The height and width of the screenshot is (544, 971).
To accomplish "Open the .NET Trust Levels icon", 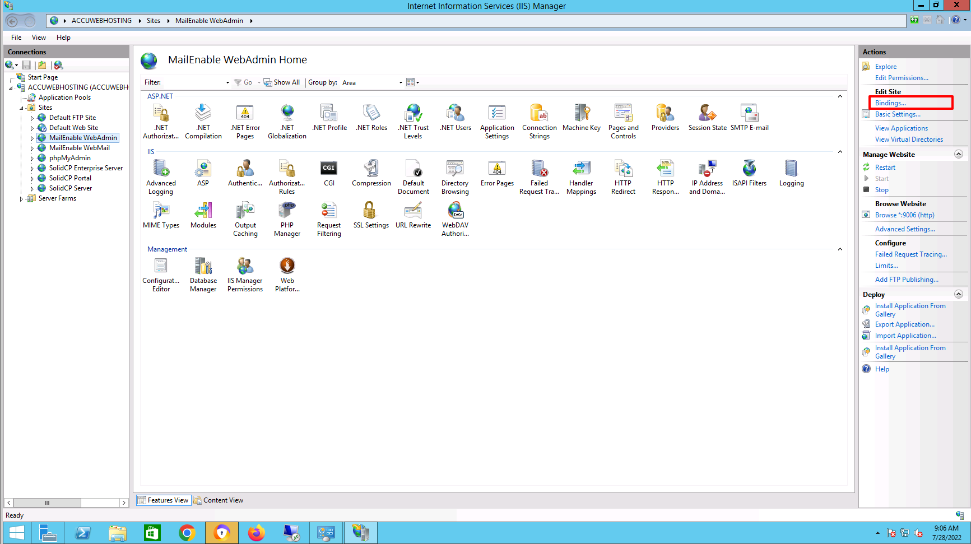I will [414, 121].
